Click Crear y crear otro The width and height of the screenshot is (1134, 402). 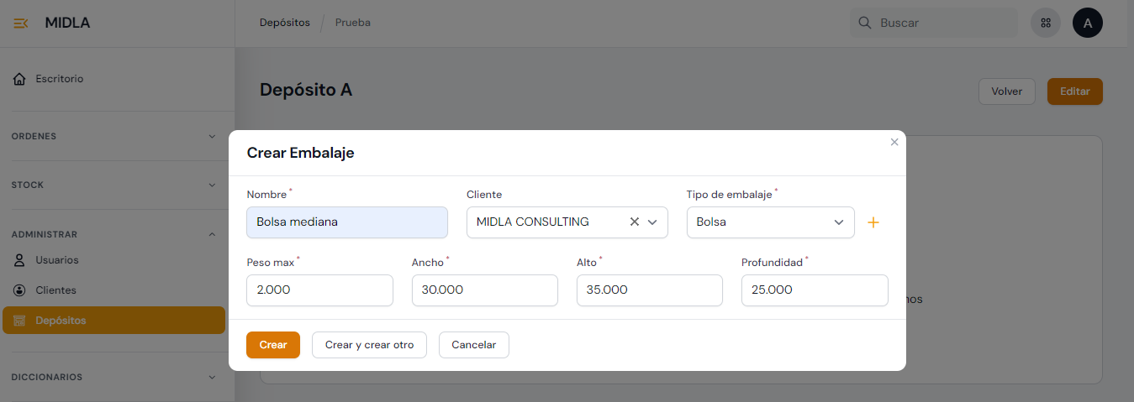coord(369,345)
